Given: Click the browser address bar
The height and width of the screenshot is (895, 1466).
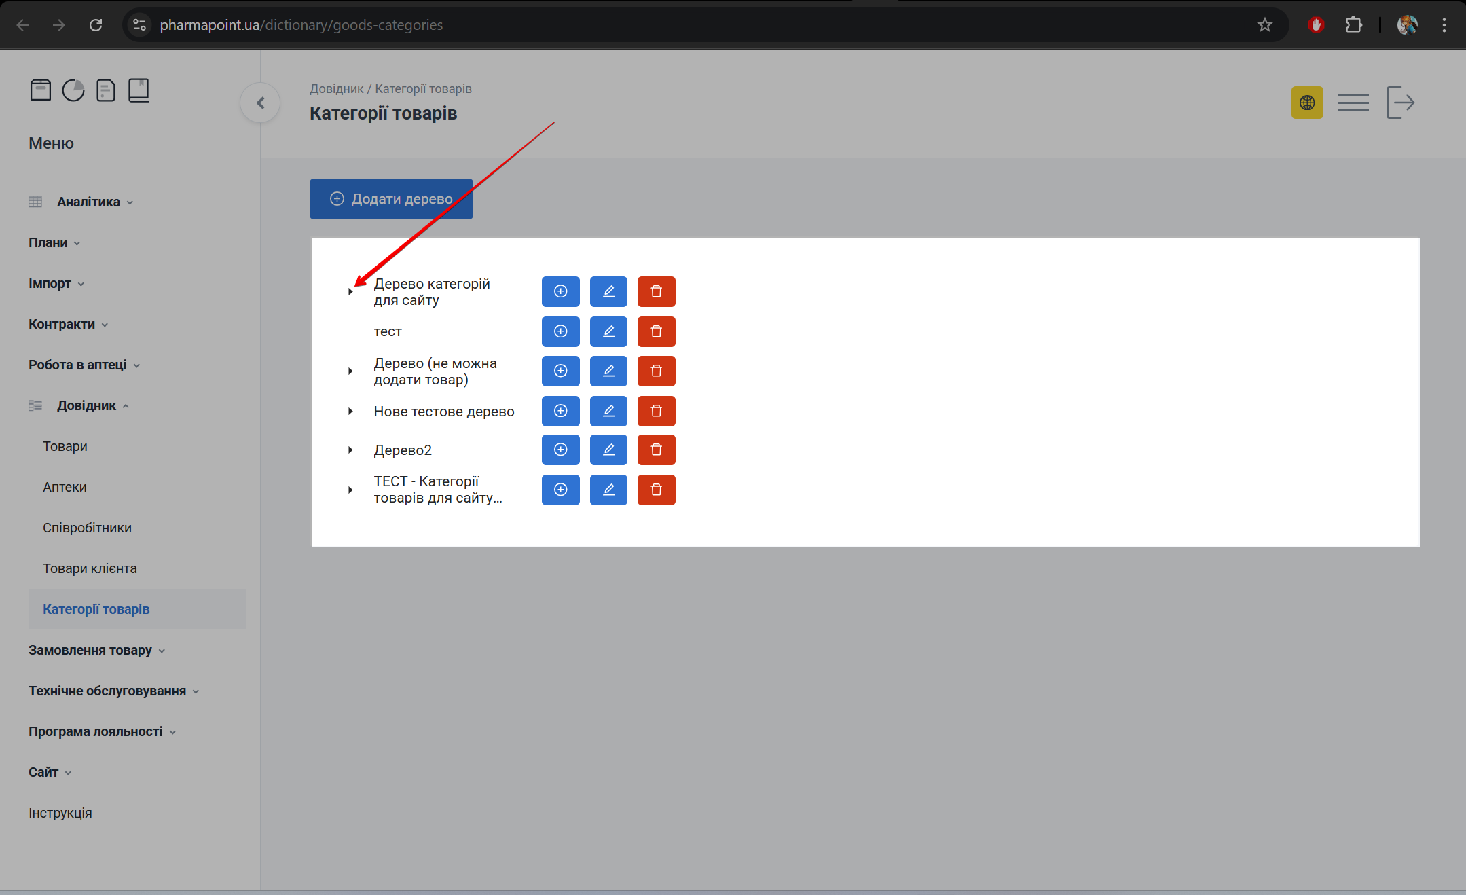Looking at the screenshot, I should [611, 25].
